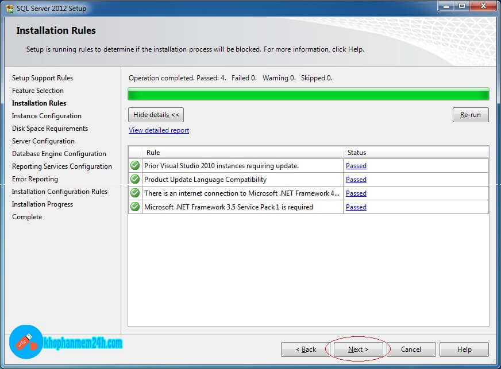Open Help for installation rules
This screenshot has height=369, width=501.
click(464, 349)
